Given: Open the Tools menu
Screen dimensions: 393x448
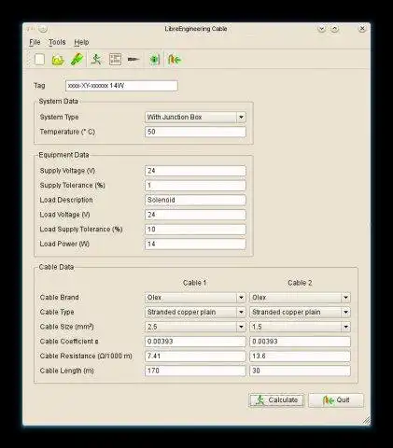Looking at the screenshot, I should 57,42.
